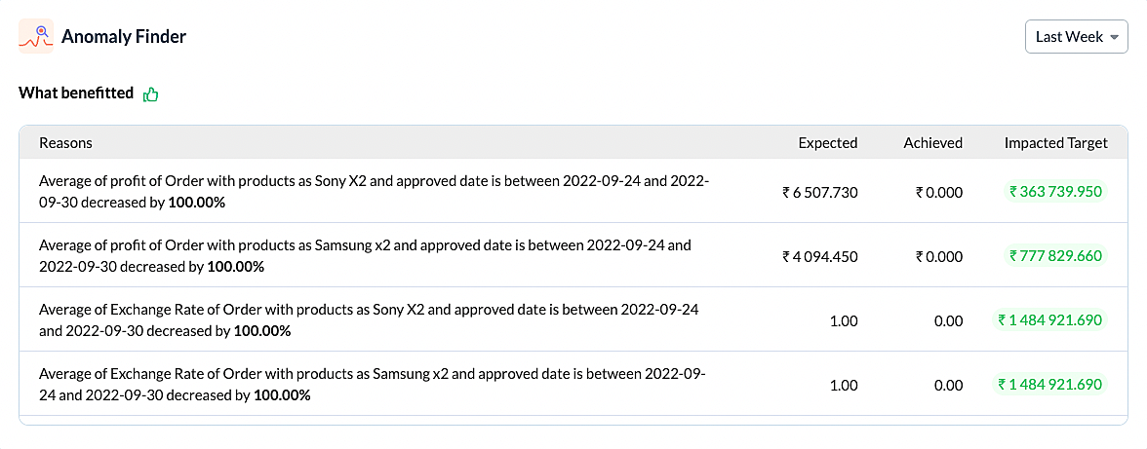The image size is (1147, 449).
Task: Click the ₹ 0.000 achieved value for Sony X2
Action: tap(938, 193)
